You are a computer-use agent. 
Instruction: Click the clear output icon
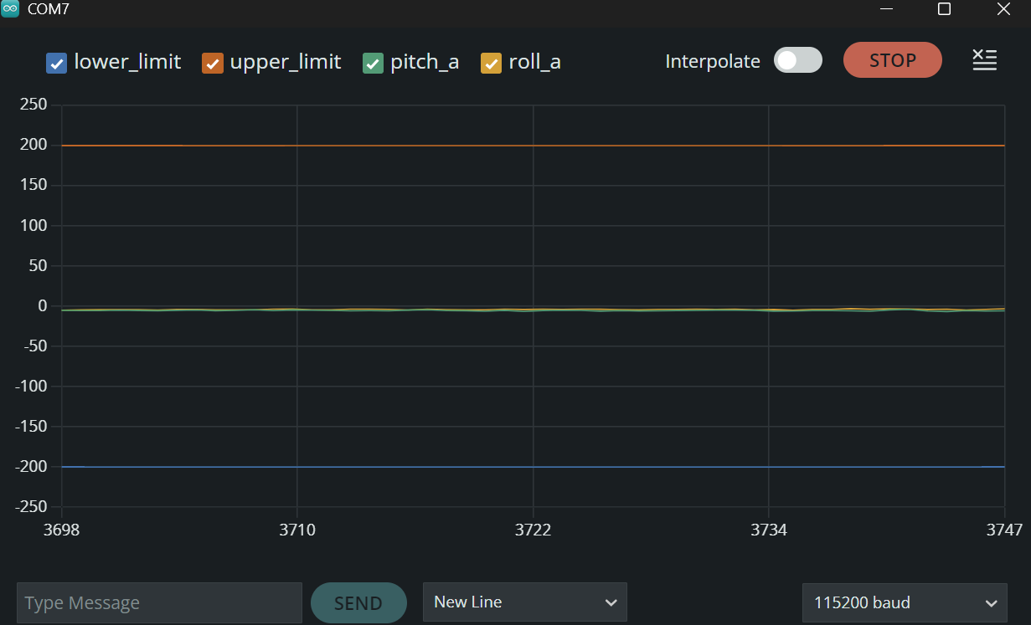click(x=984, y=60)
